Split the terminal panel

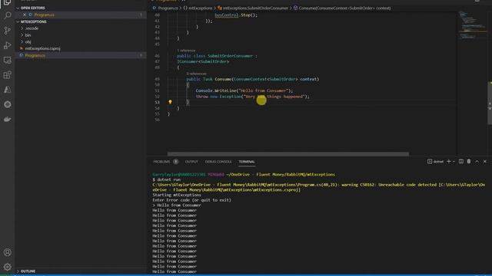[461, 162]
